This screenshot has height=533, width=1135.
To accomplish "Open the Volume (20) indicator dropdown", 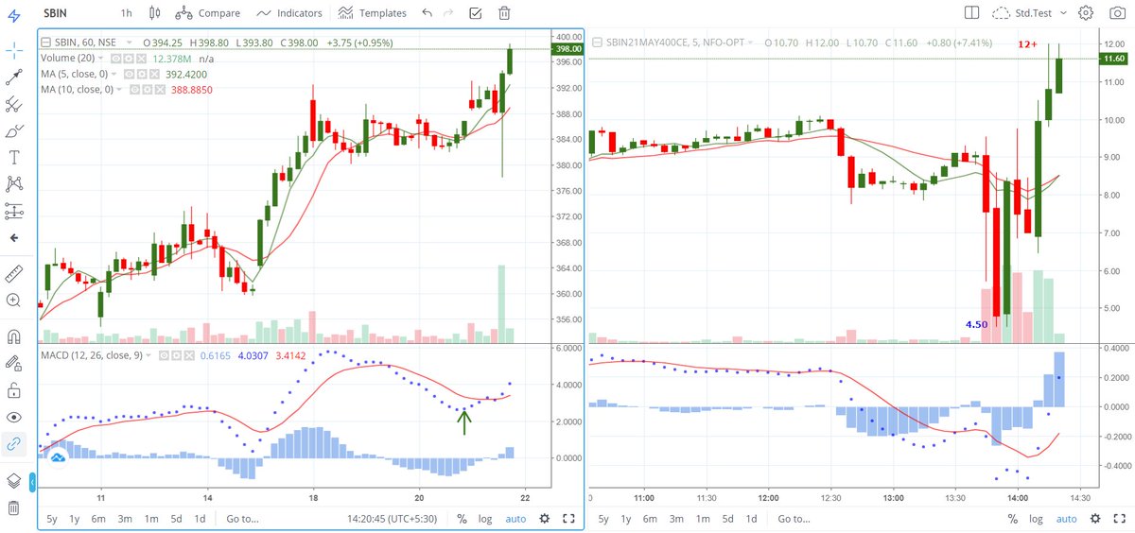I will coord(102,58).
